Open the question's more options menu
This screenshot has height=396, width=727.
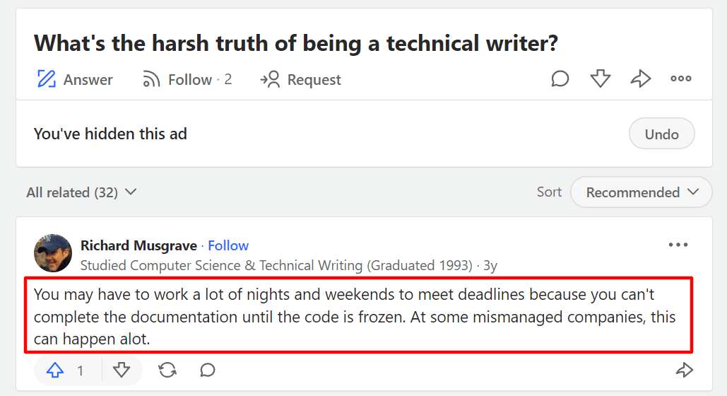[x=680, y=79]
